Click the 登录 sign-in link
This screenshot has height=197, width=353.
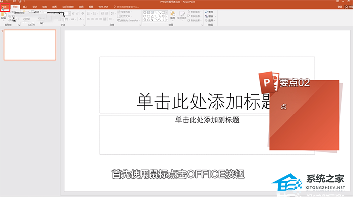tap(340, 7)
